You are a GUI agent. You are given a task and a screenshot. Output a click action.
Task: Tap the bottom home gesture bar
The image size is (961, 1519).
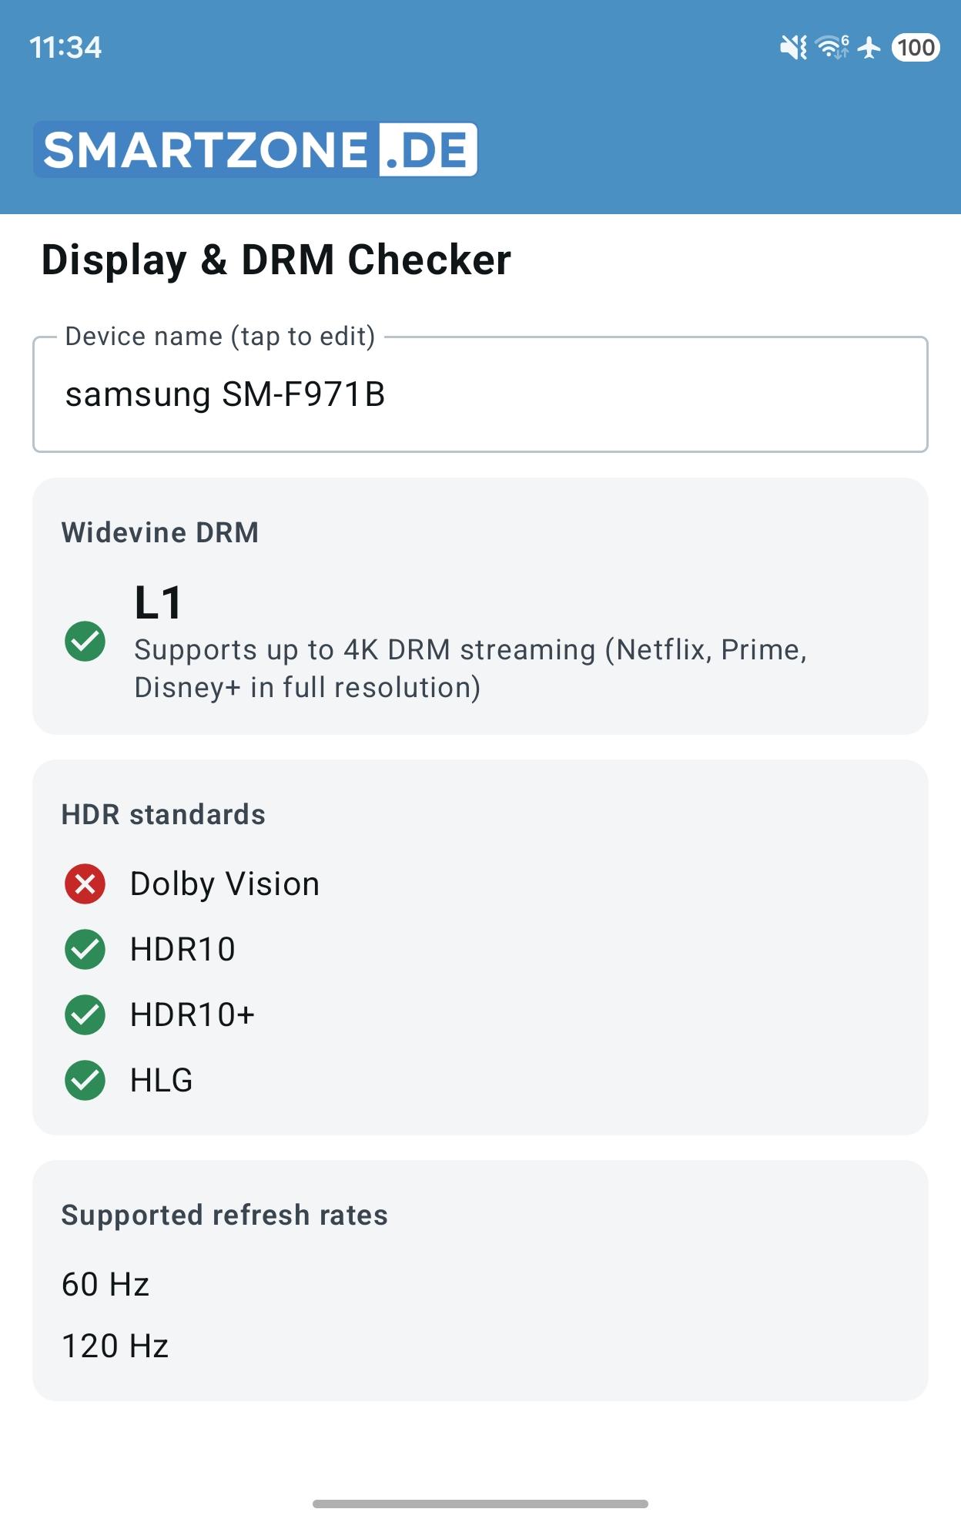point(480,1504)
